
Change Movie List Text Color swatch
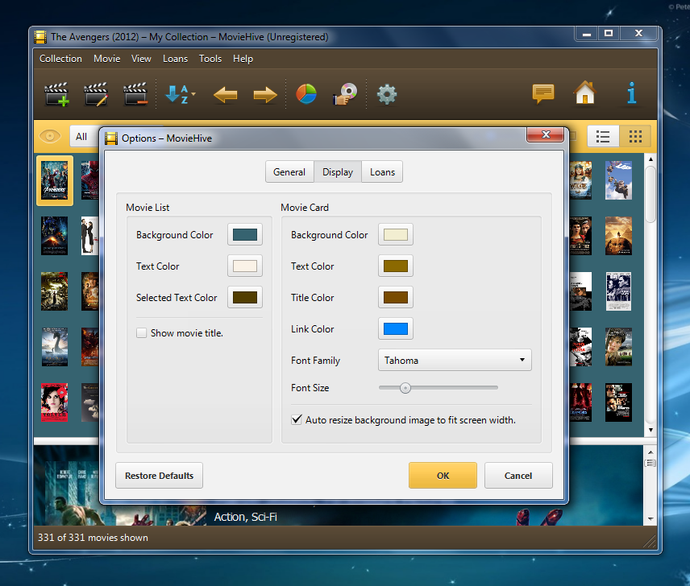pos(245,266)
